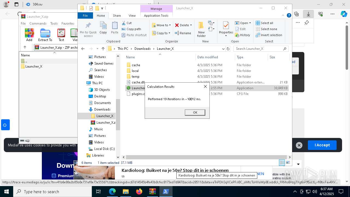Switch to large icons view layout

pyautogui.click(x=288, y=163)
